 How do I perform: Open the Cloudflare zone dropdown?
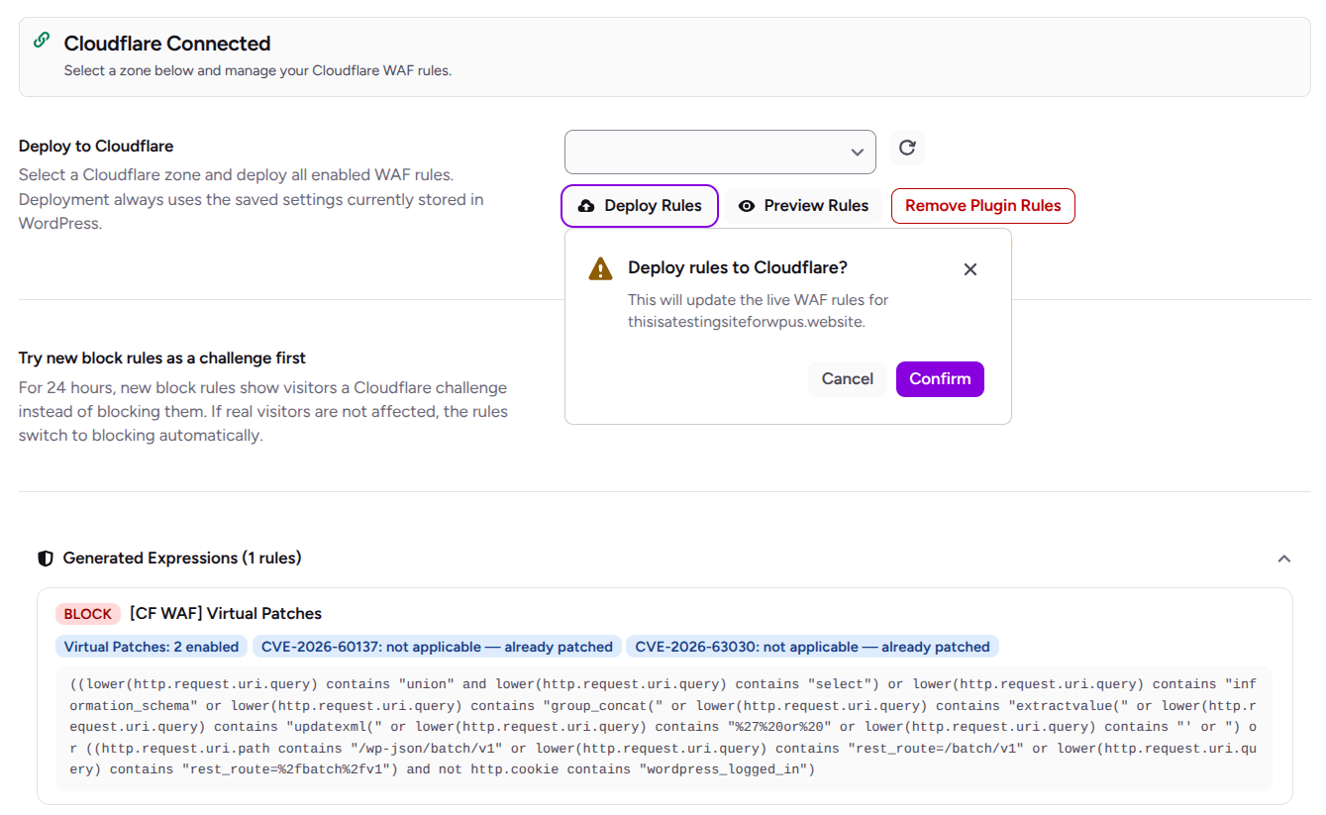[x=720, y=152]
